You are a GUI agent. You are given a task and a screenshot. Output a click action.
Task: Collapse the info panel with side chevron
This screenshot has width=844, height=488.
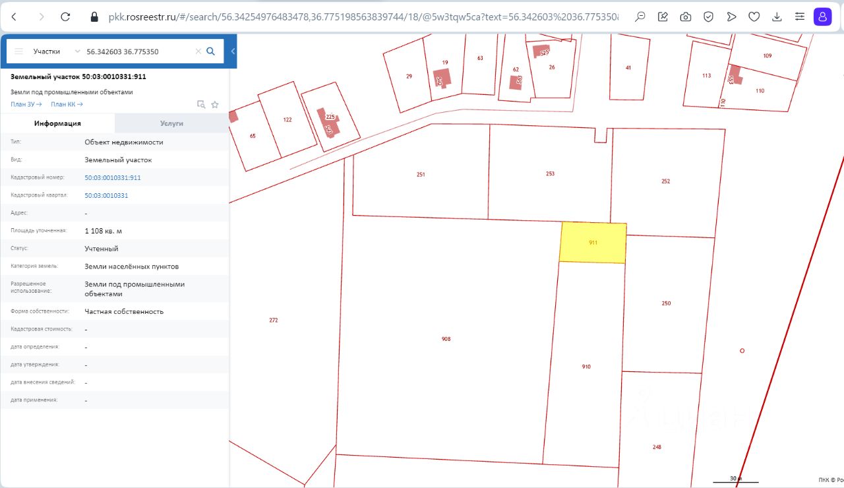[x=233, y=51]
